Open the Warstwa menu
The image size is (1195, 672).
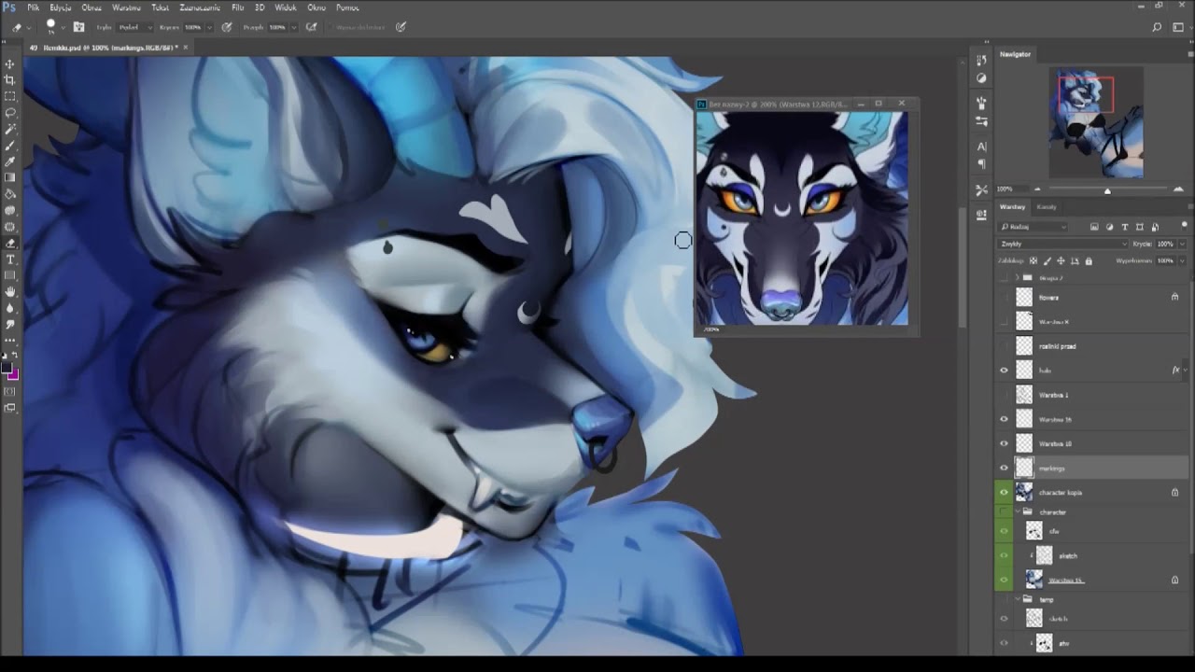click(126, 7)
